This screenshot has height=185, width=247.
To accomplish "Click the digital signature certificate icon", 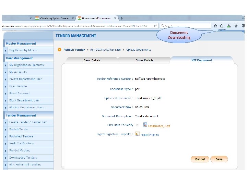I will pyautogui.click(x=137, y=134).
